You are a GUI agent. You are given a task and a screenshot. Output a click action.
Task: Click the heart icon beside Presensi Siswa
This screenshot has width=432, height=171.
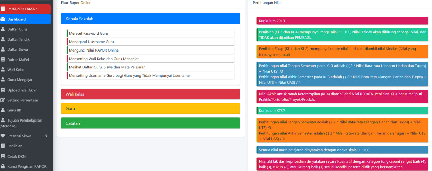pos(3,136)
